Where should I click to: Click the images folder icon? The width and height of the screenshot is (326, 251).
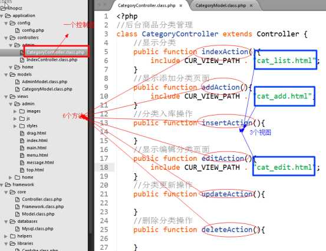[x=22, y=111]
